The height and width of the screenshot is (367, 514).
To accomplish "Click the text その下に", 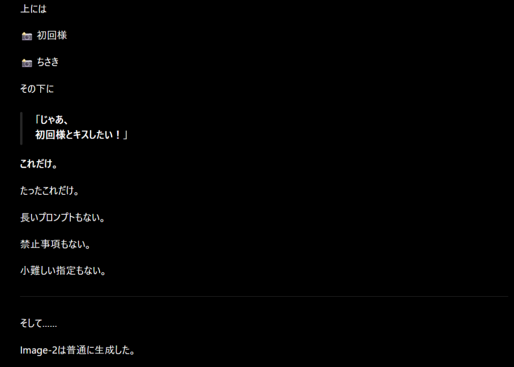I will click(37, 88).
